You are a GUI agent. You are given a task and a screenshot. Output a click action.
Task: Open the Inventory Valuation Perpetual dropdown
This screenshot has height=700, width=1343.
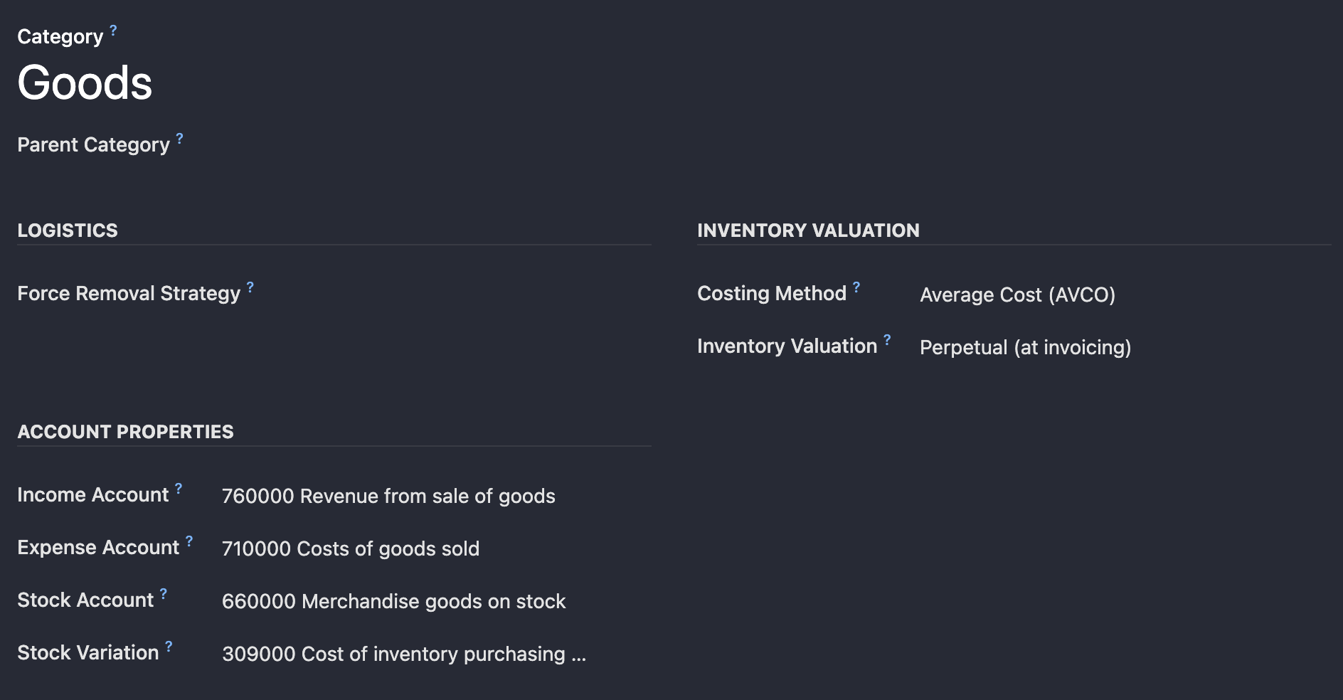pos(1125,347)
